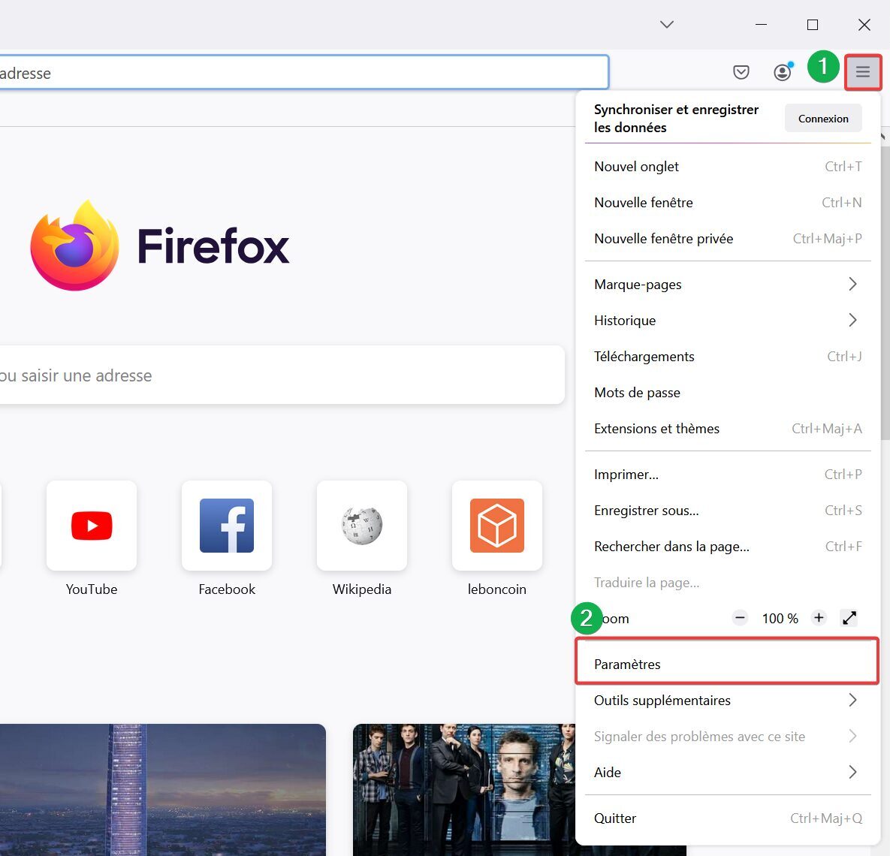
Task: Minimize the Firefox window
Action: [x=761, y=25]
